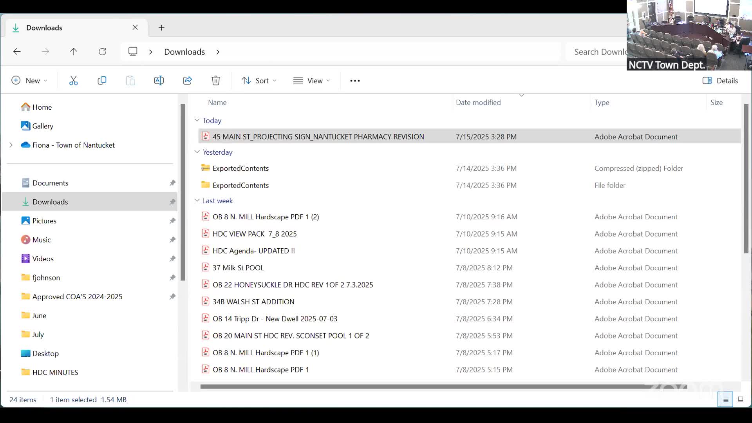The height and width of the screenshot is (423, 752).
Task: Collapse the Last week group
Action: point(197,201)
